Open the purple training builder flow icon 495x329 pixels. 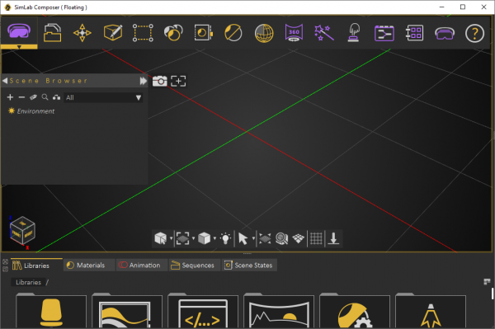[384, 33]
